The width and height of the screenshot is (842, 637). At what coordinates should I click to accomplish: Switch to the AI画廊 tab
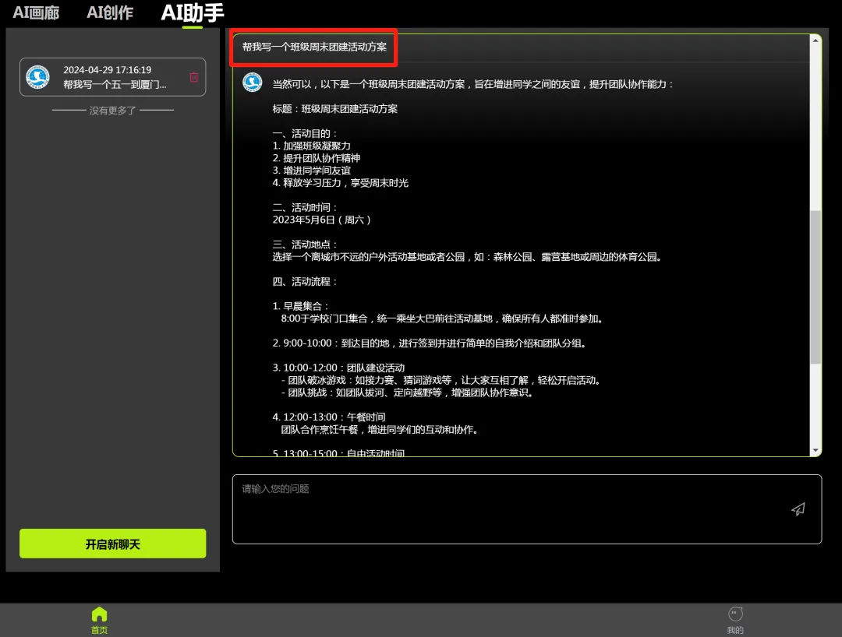tap(36, 12)
